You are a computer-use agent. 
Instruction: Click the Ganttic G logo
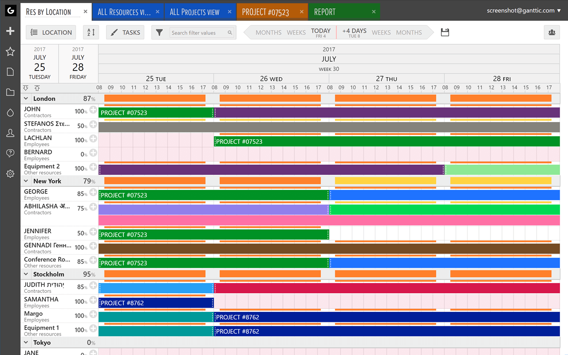[x=10, y=11]
